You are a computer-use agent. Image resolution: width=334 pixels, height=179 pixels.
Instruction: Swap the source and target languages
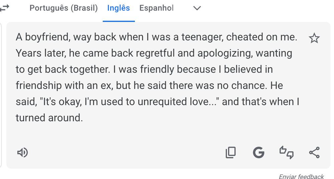click(4, 8)
